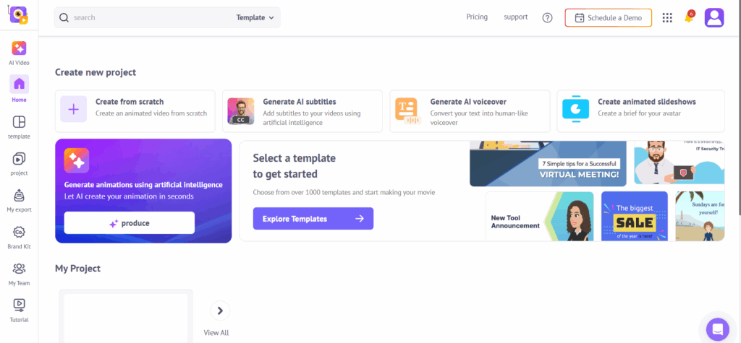Click the notification bell icon
This screenshot has width=741, height=343.
click(688, 17)
